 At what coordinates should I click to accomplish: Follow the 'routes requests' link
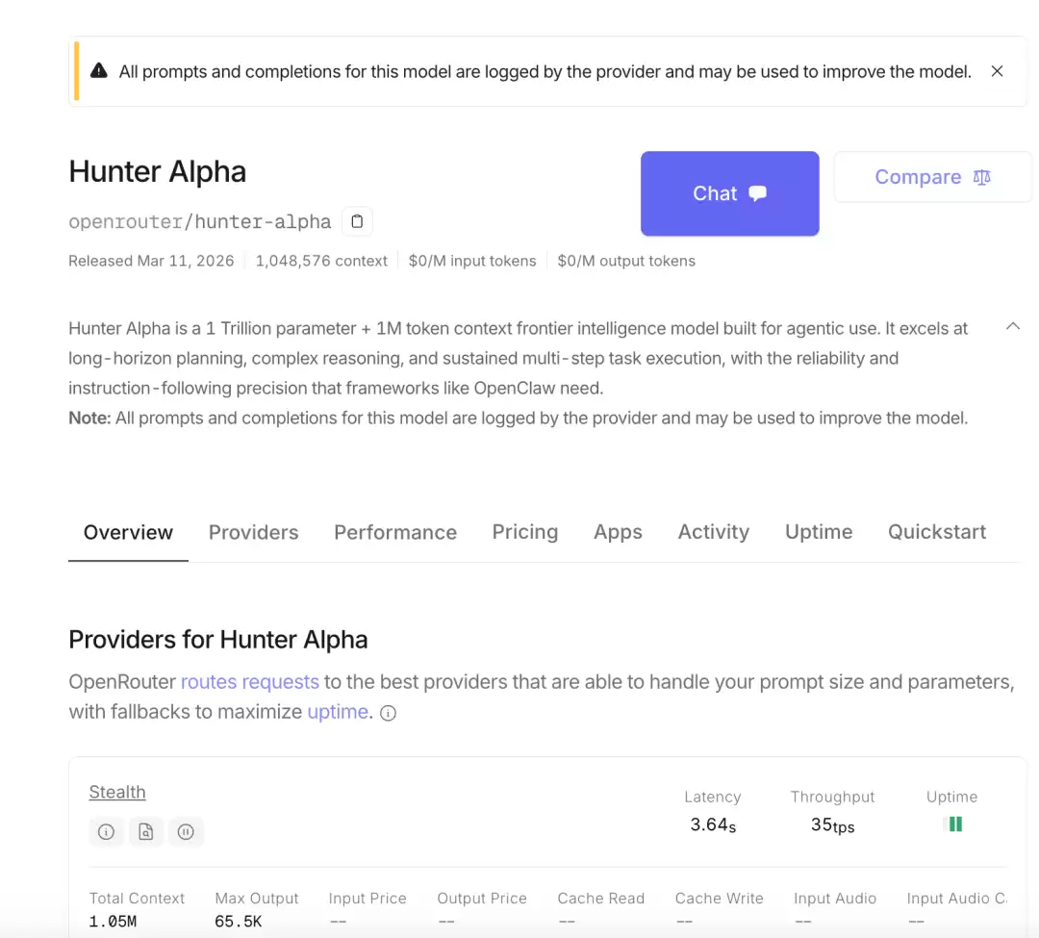click(x=249, y=682)
